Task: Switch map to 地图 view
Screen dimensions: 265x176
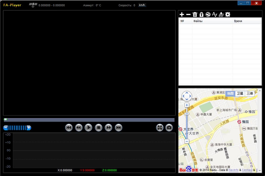Action: tap(230, 94)
